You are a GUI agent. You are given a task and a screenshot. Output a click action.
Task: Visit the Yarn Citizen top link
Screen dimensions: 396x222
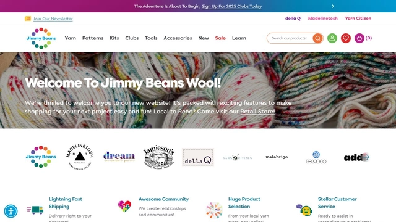(x=358, y=18)
